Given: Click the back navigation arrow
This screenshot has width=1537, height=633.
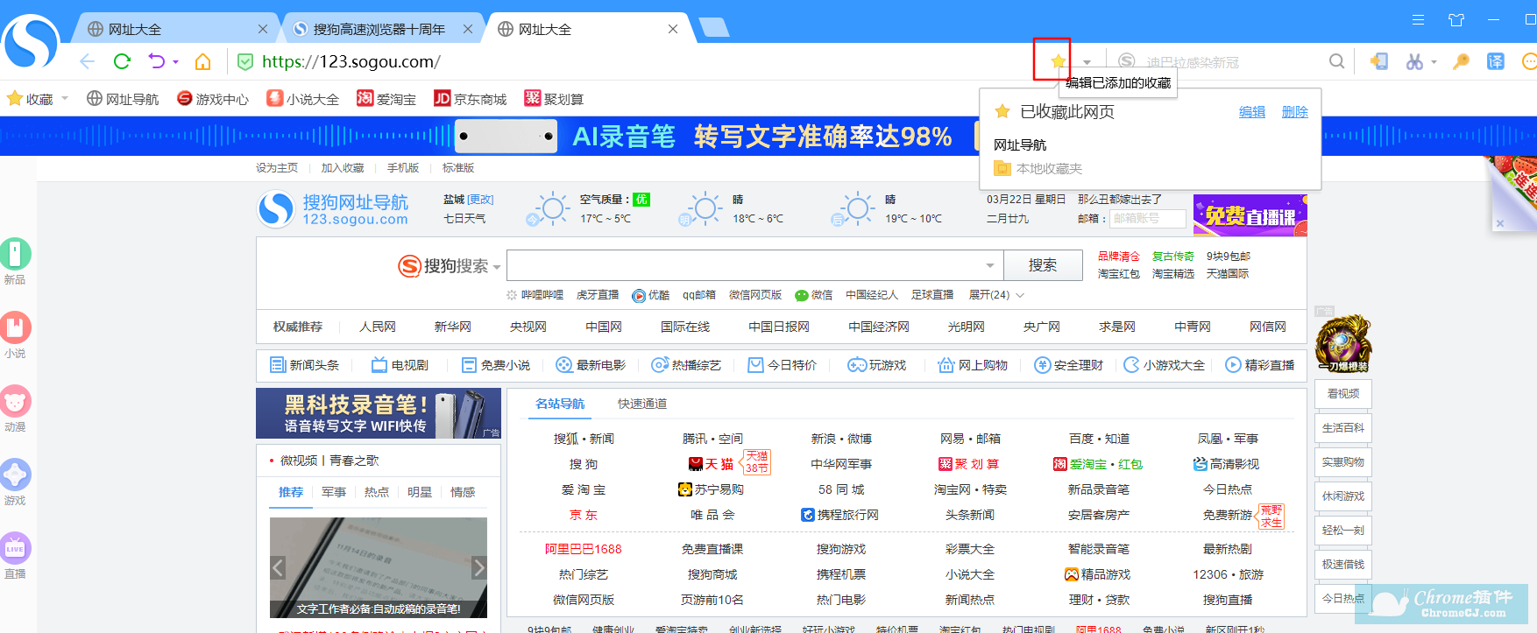Looking at the screenshot, I should coord(87,61).
